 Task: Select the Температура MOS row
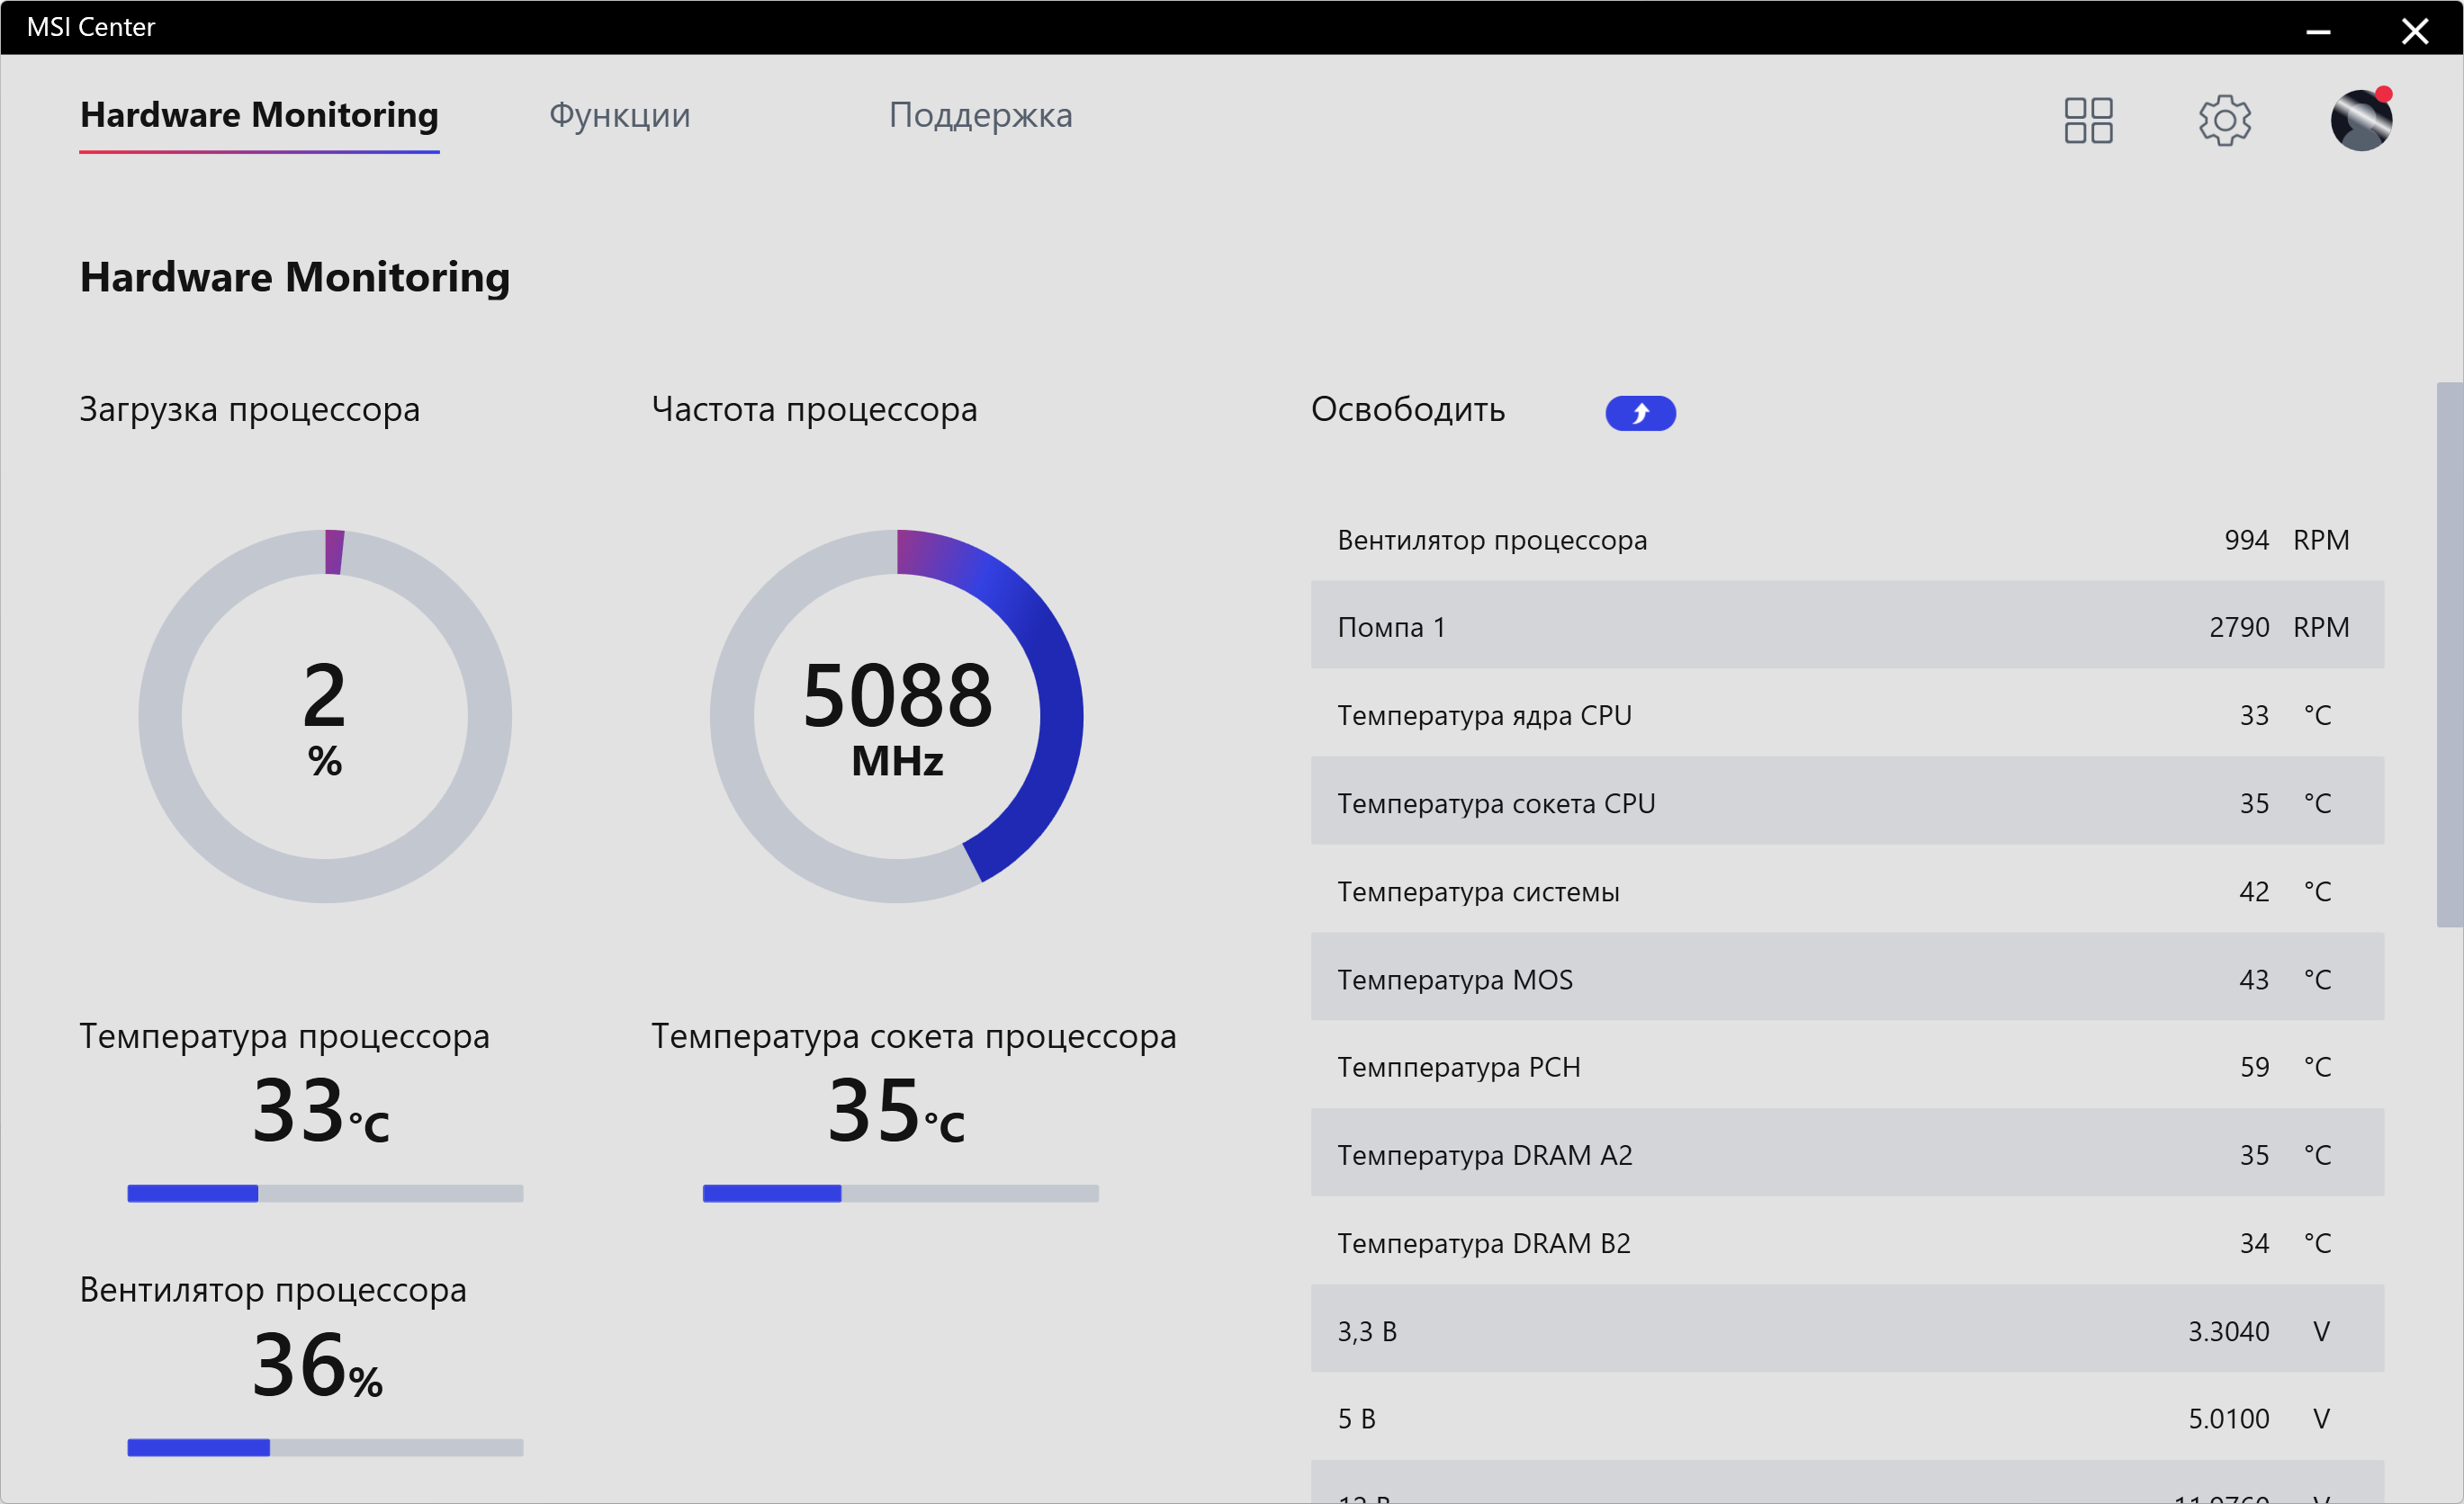coord(1846,978)
